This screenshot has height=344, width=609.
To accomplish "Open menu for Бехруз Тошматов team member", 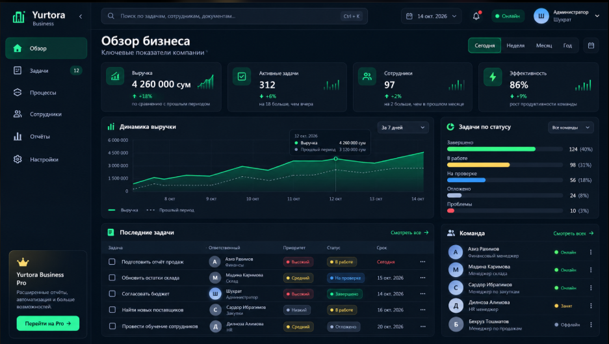I will click(x=591, y=324).
